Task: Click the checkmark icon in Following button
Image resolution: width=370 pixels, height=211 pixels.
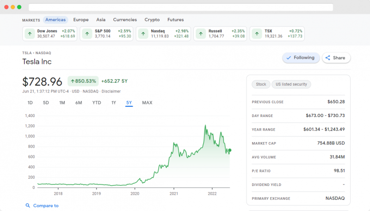Action: tap(289, 58)
